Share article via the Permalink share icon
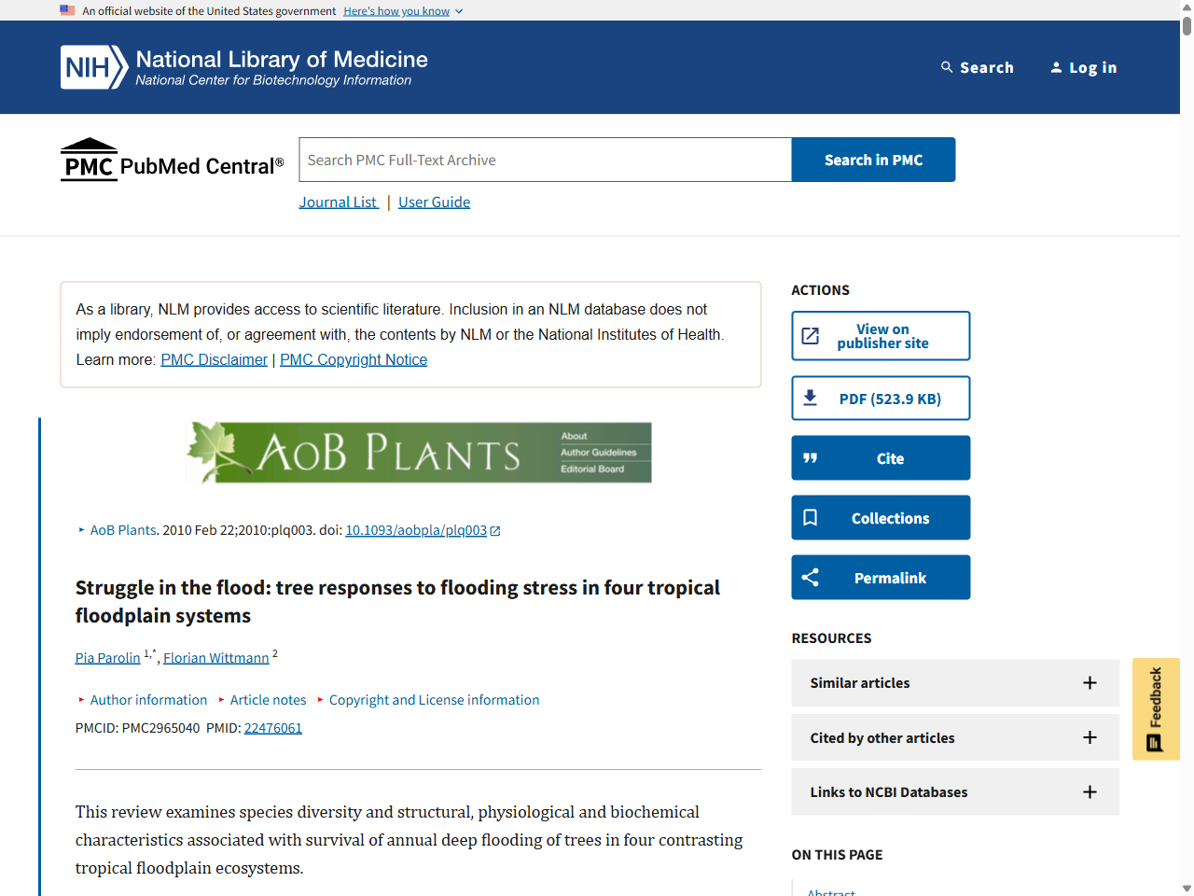Screen dimensions: 1194x896 [810, 577]
